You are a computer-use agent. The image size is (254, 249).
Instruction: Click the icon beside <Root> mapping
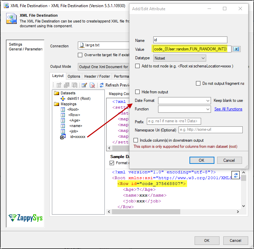(x=63, y=110)
